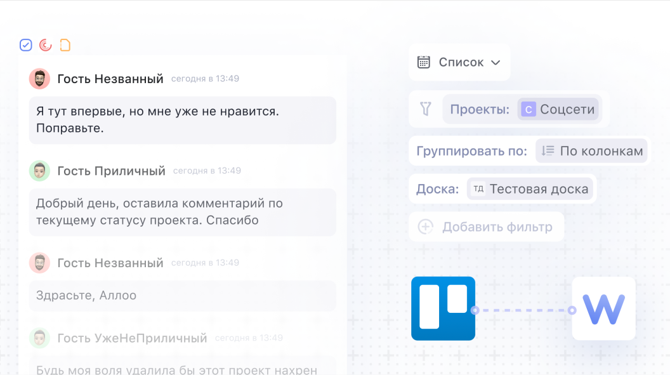
Task: Click the Группировать по label
Action: tap(471, 150)
